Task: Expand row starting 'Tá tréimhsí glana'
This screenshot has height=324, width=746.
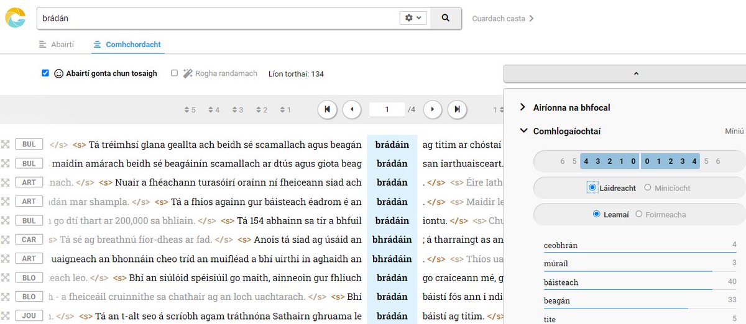Action: 5,145
